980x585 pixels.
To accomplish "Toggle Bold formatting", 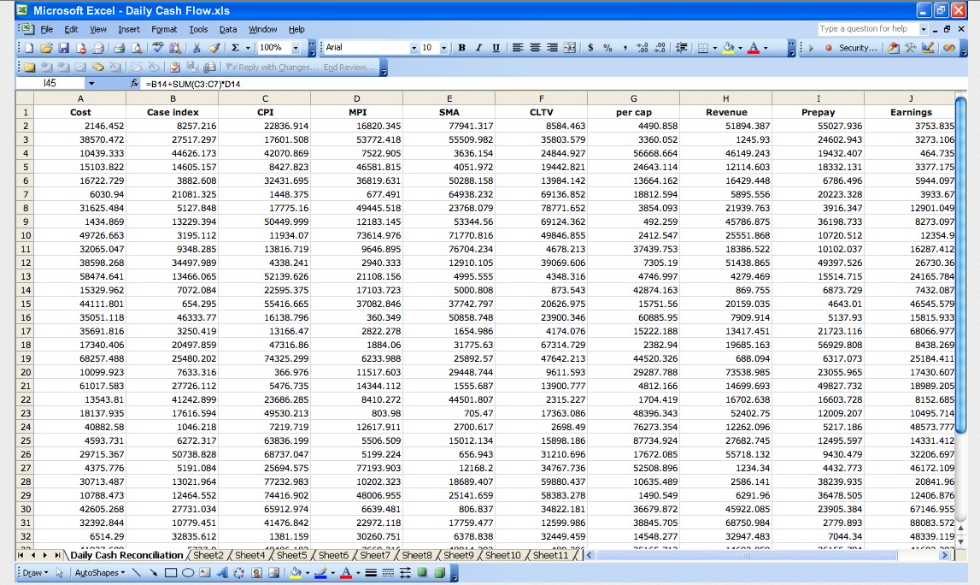I will click(x=462, y=48).
